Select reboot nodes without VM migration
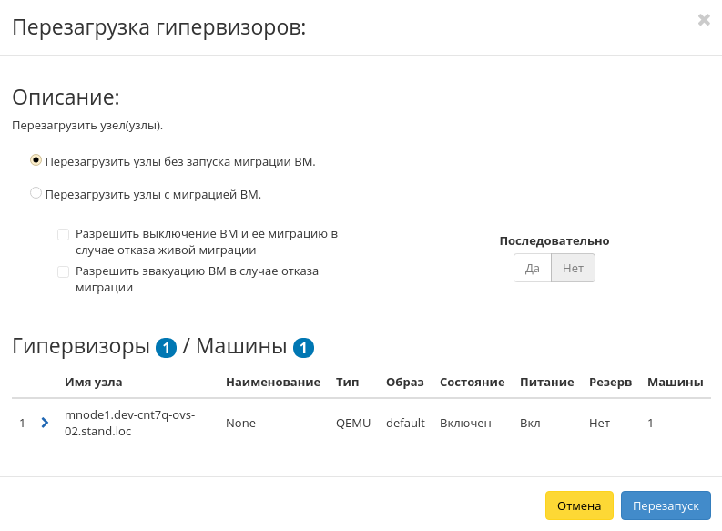The image size is (722, 531). (x=36, y=160)
